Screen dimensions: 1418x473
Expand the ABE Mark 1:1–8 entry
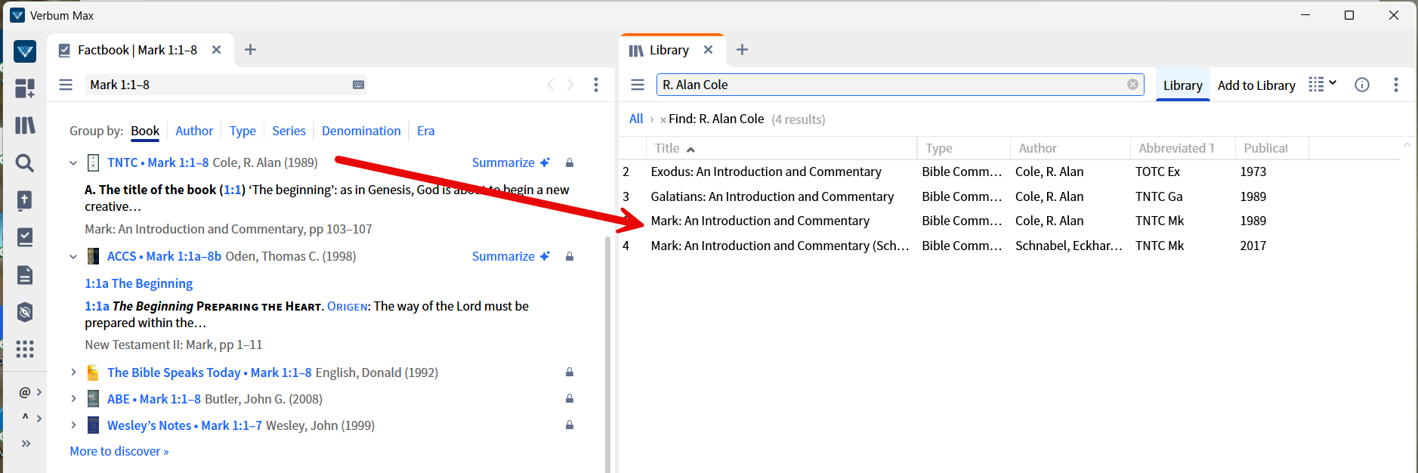(73, 398)
